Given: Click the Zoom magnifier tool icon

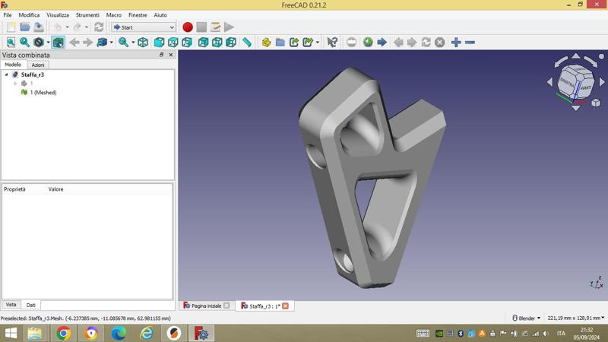Looking at the screenshot, I should coord(124,43).
